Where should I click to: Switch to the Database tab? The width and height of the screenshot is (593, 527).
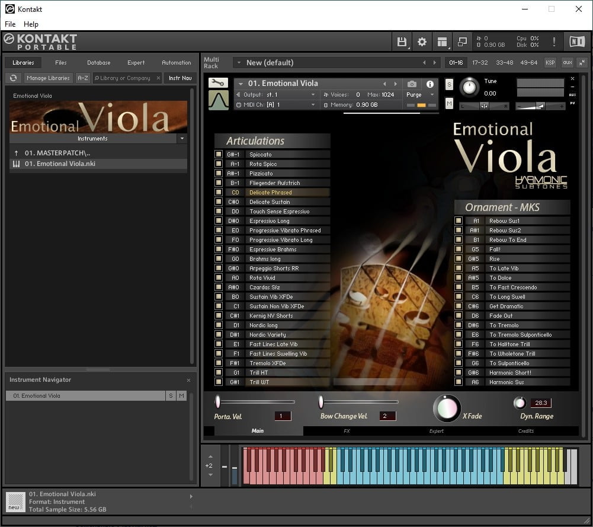[x=99, y=63]
